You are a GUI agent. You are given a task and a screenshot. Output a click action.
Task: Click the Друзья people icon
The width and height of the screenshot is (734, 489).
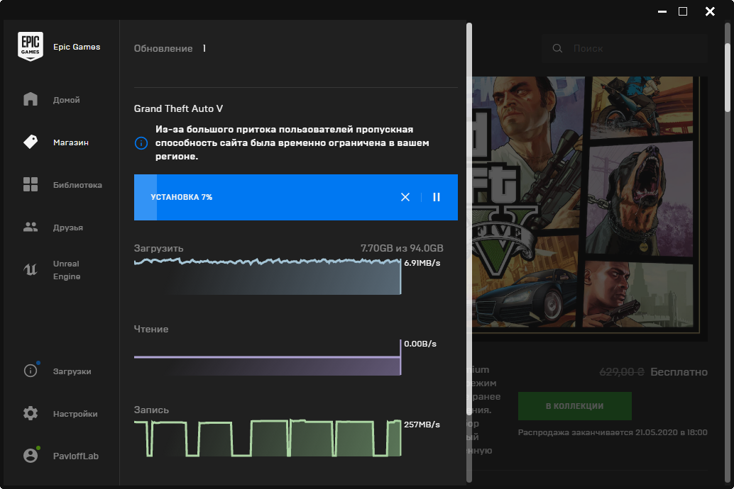pyautogui.click(x=31, y=227)
